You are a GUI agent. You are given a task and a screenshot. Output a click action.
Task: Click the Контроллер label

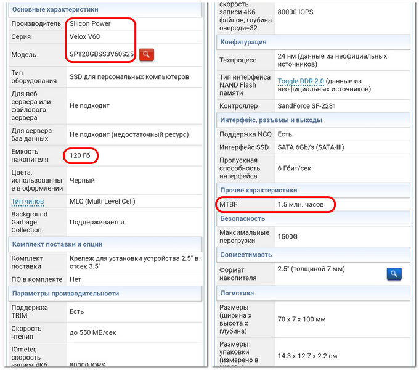tap(238, 106)
